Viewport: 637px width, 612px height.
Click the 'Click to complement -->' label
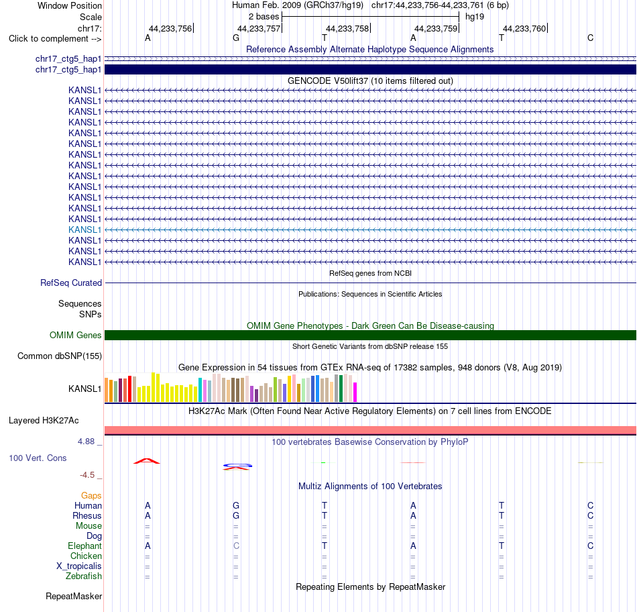coord(55,39)
